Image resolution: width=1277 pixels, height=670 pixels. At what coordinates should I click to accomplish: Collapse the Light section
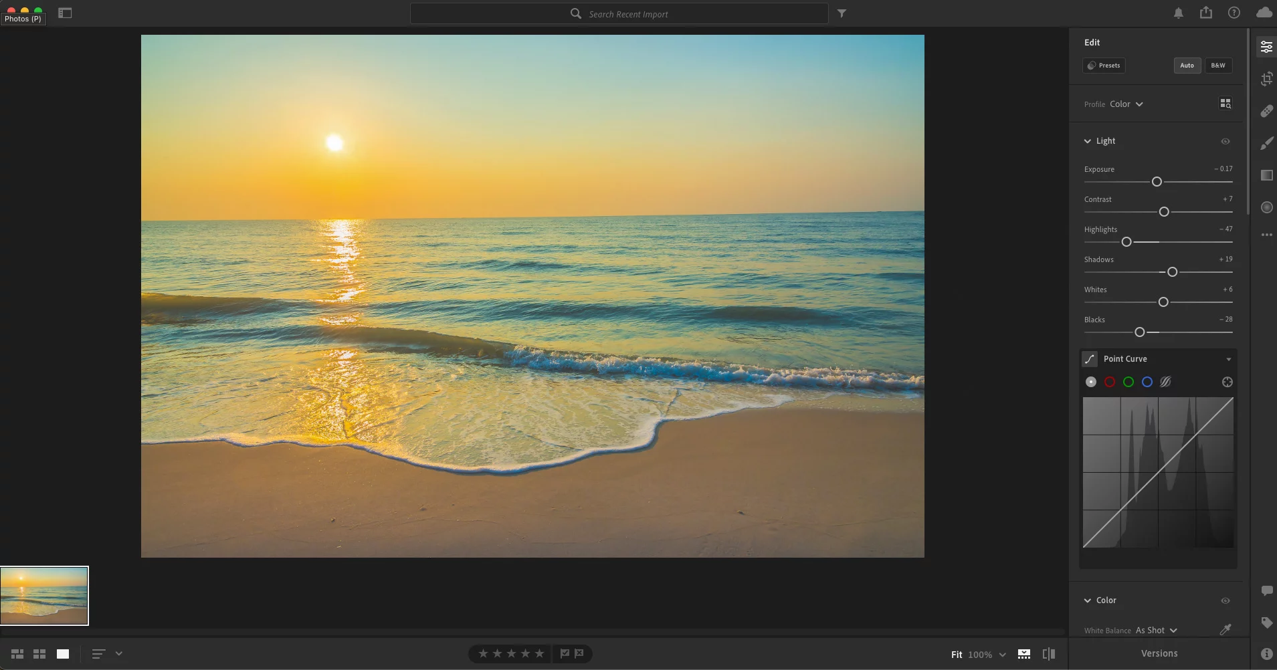click(x=1088, y=141)
